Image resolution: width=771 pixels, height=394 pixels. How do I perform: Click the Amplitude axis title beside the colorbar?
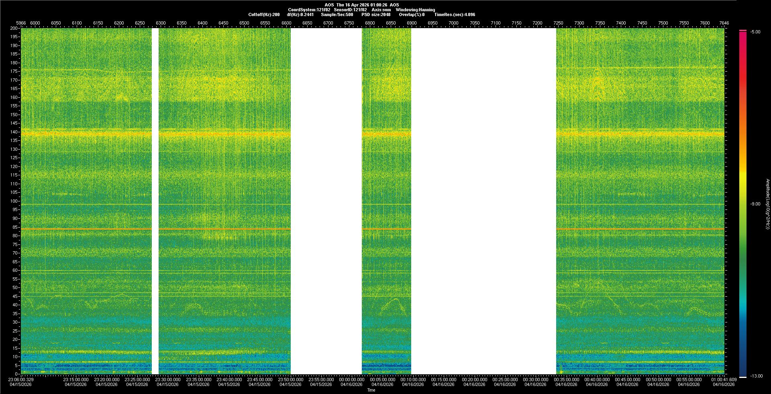767,204
